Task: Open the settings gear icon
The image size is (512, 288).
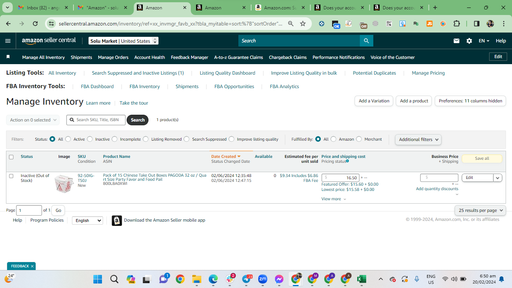Action: click(x=469, y=41)
